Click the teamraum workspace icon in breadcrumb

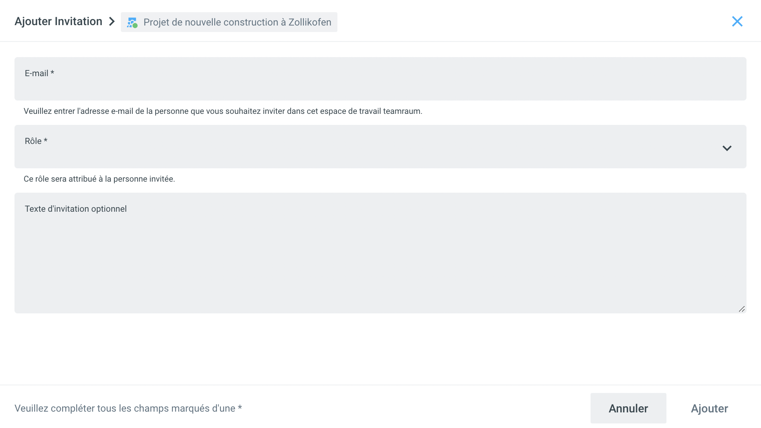coord(132,22)
